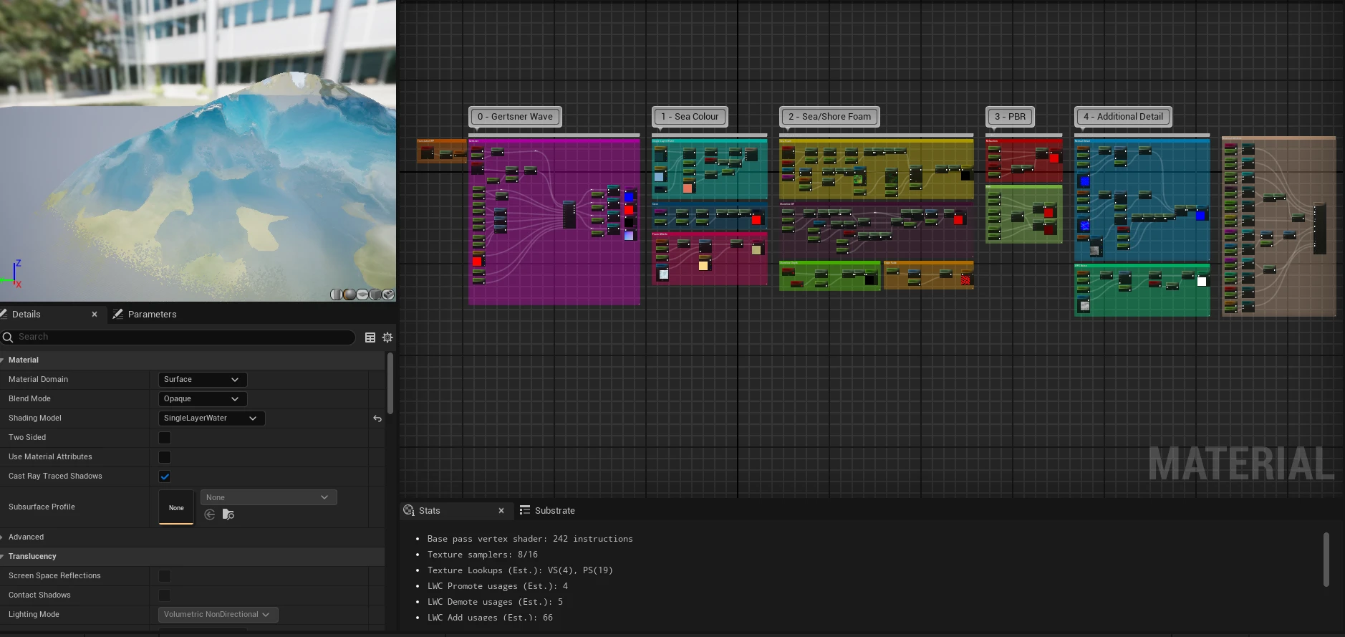Screen dimensions: 1345x637
Task: Select the '4 - Additional Detail' comment label
Action: coord(1123,117)
